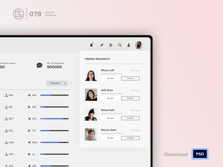Viewport: 223px width, 167px height.
Task: Open the Upload + dropdown menu
Action: 57,83
